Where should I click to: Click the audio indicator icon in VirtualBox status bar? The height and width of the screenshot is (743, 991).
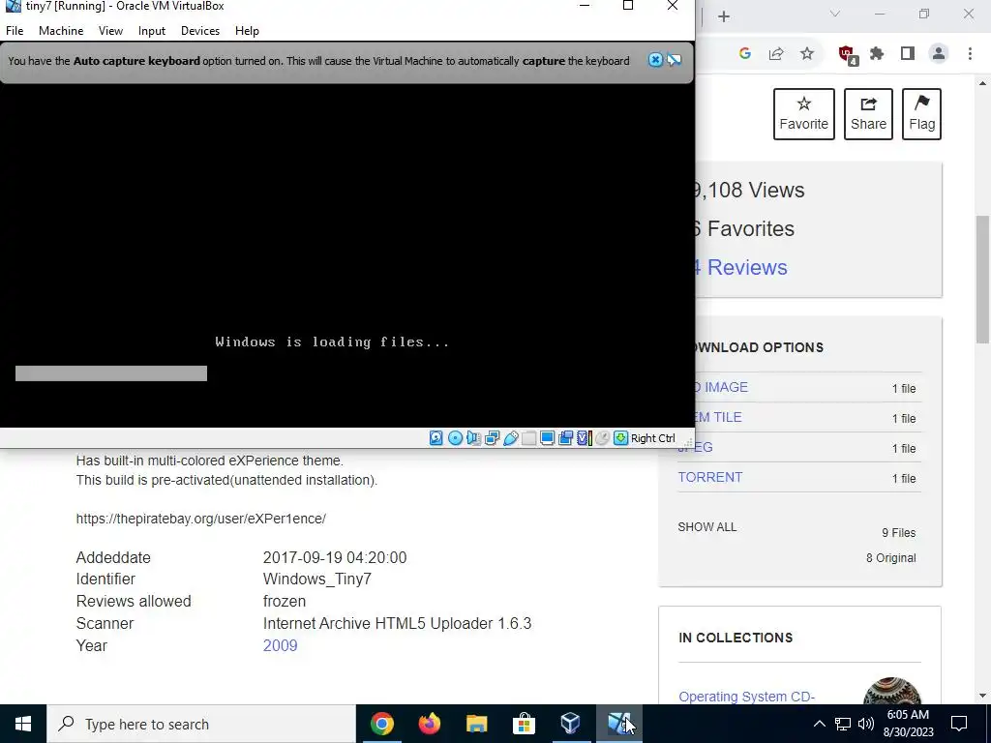(473, 438)
